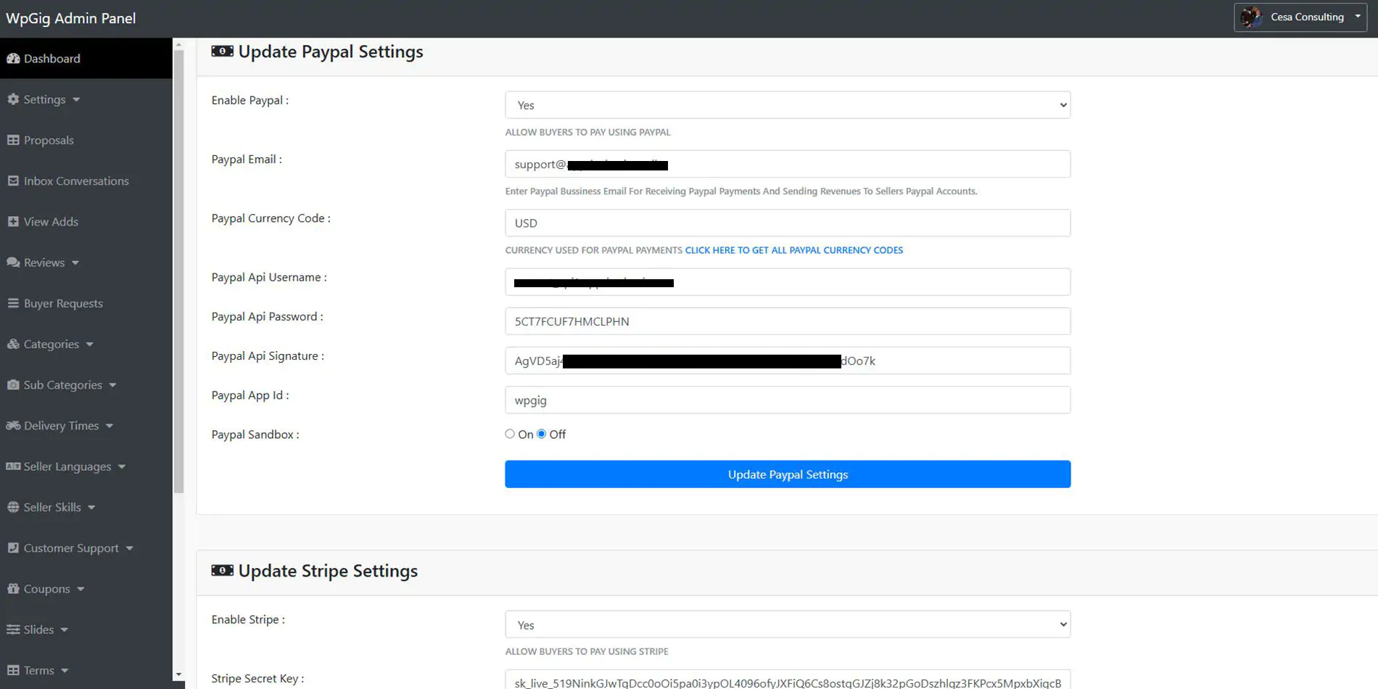Click the Coupons gift icon
This screenshot has height=689, width=1378.
point(13,589)
